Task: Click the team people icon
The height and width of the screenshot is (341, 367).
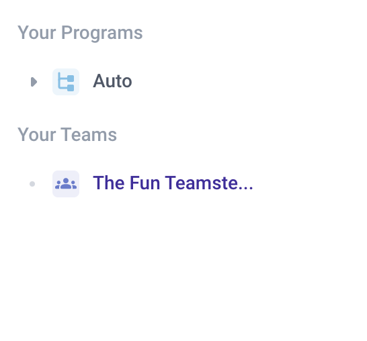Action: point(66,184)
